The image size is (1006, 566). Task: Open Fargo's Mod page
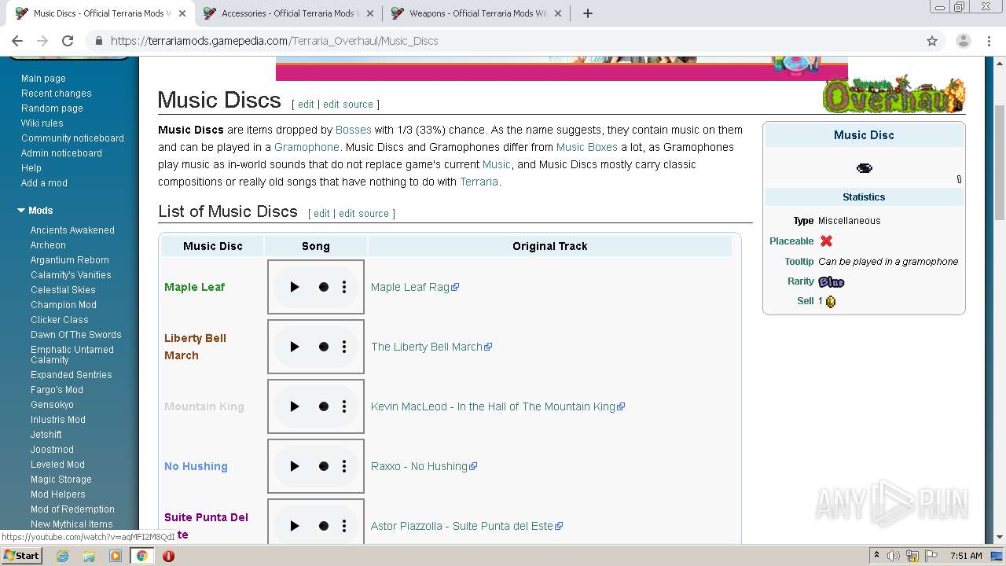(57, 390)
